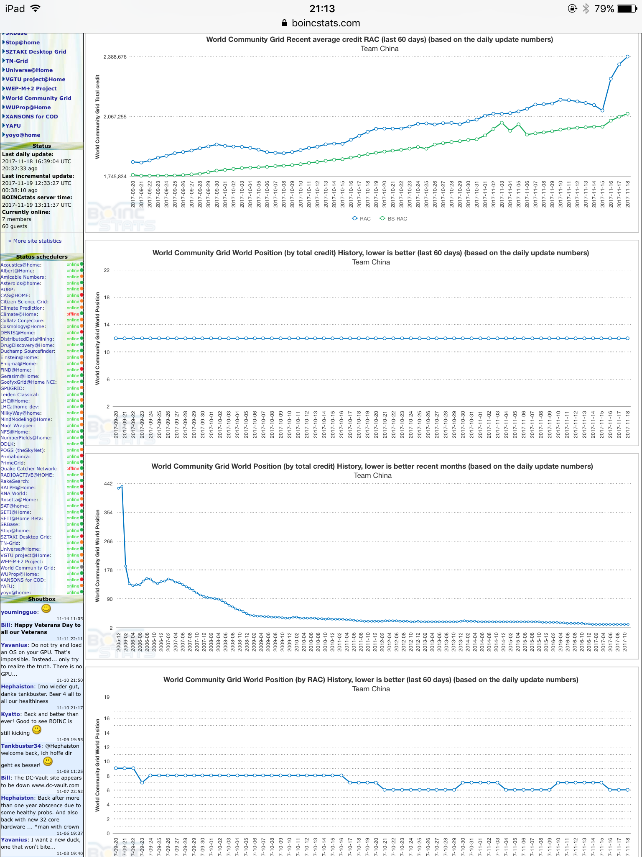Click smiley emoji after Kyatto's message
Screen dimensions: 642x857
[37, 730]
